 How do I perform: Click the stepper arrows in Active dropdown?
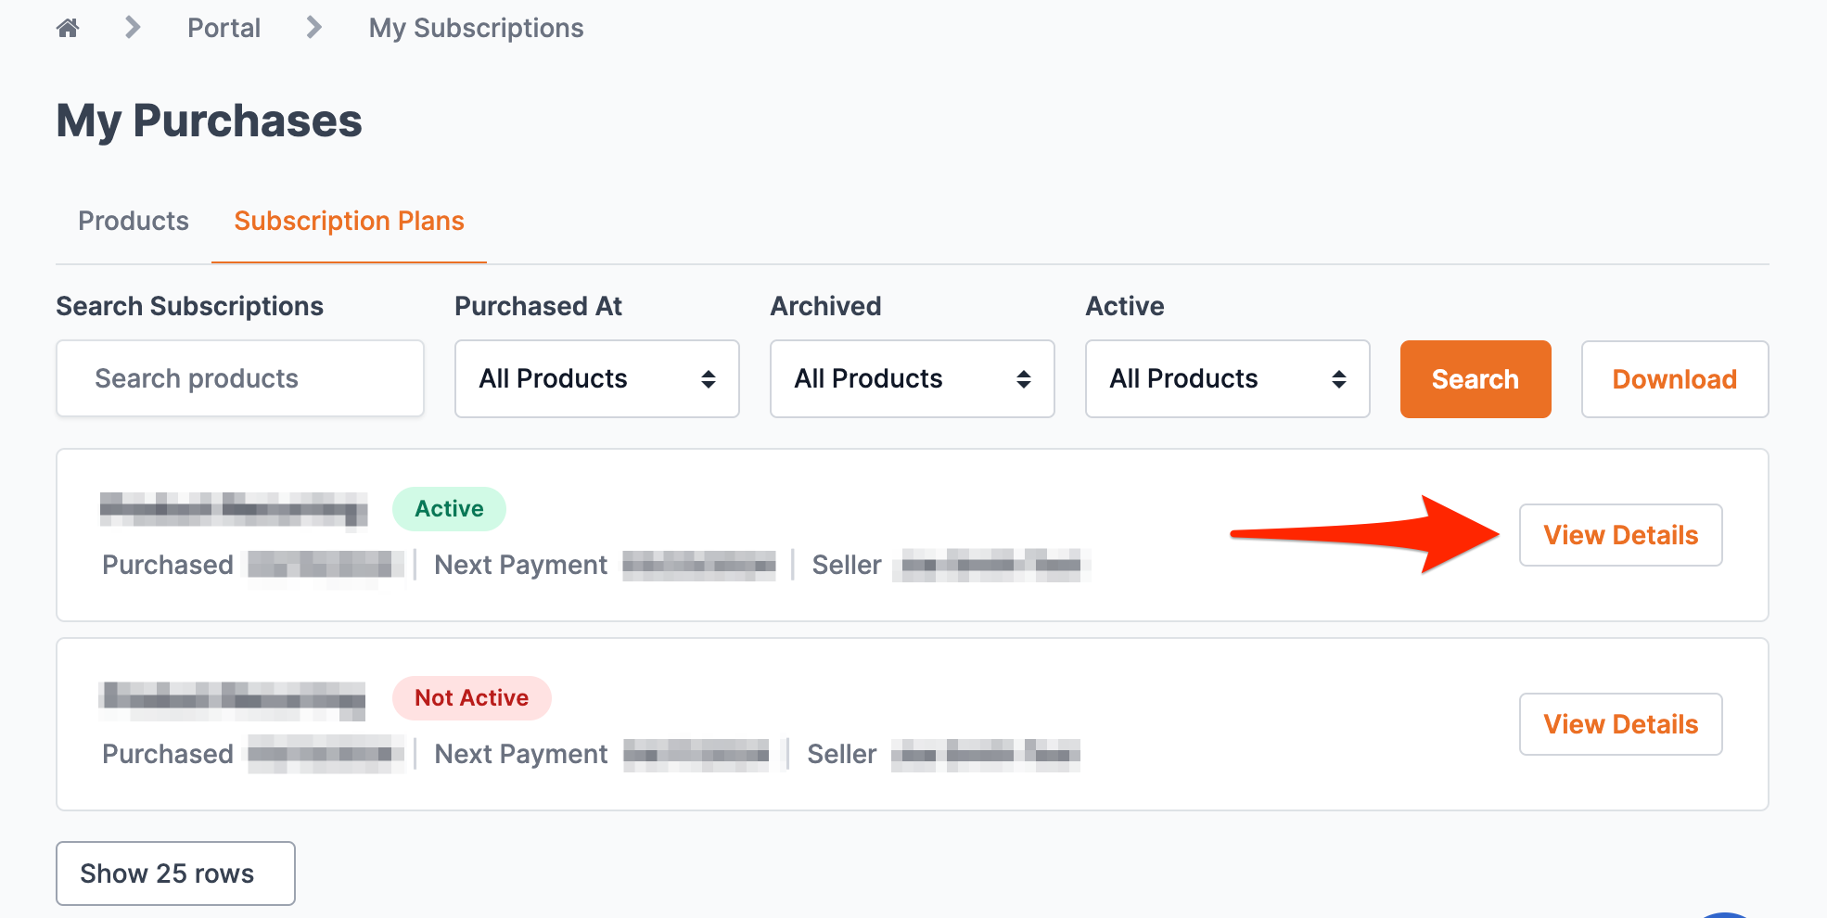(1339, 378)
